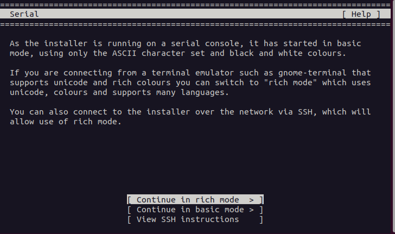Click the paragraph starting "You can also connect"
Image resolution: width=395 pixels, height=234 pixels.
click(190, 116)
